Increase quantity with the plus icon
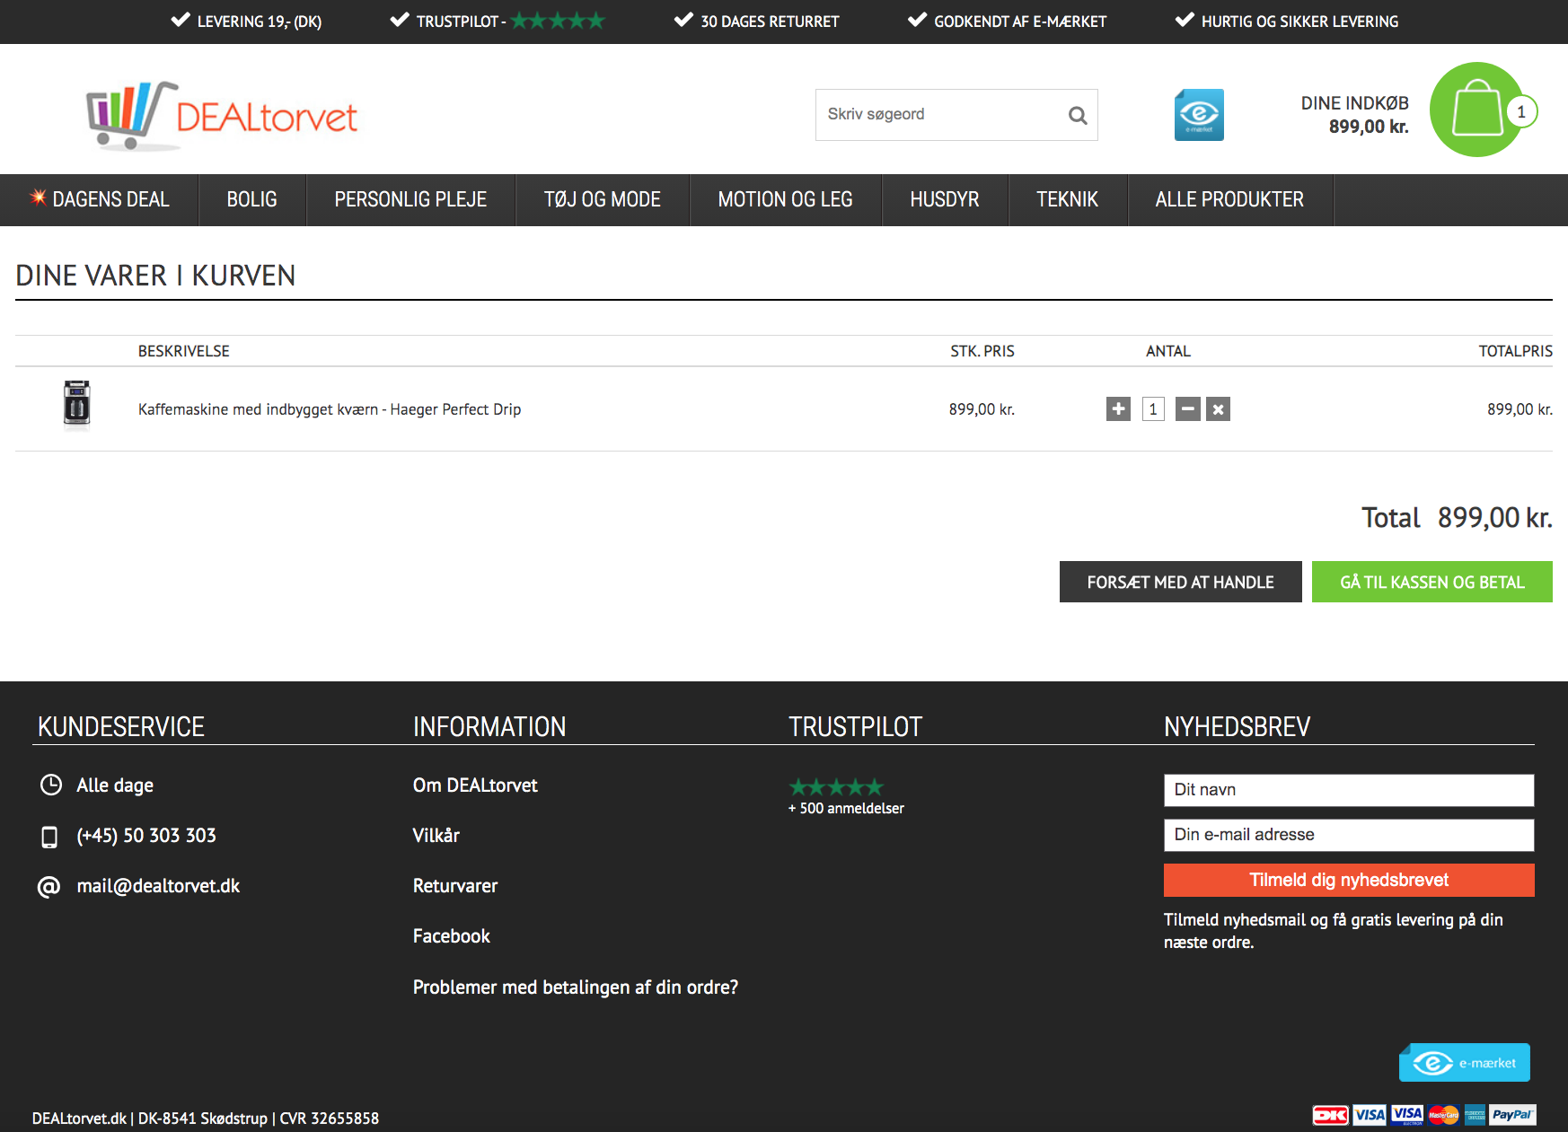Viewport: 1568px width, 1132px height. (x=1118, y=409)
